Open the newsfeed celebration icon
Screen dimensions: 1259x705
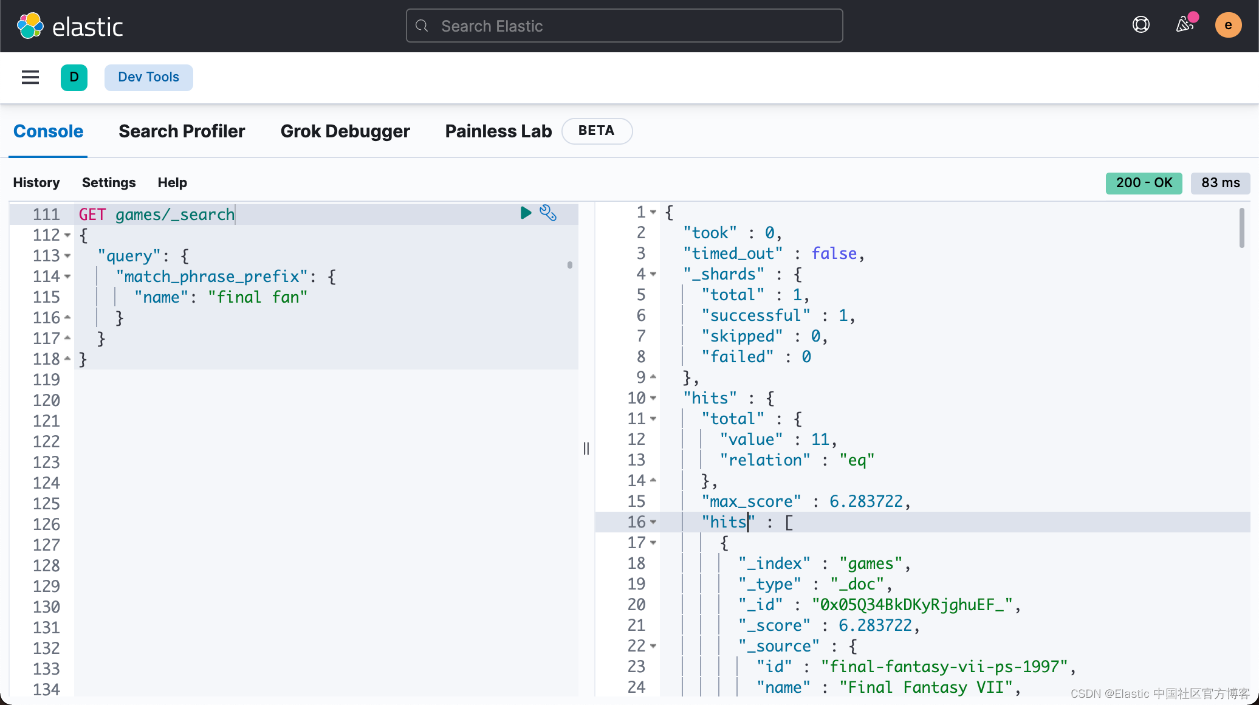click(1184, 25)
